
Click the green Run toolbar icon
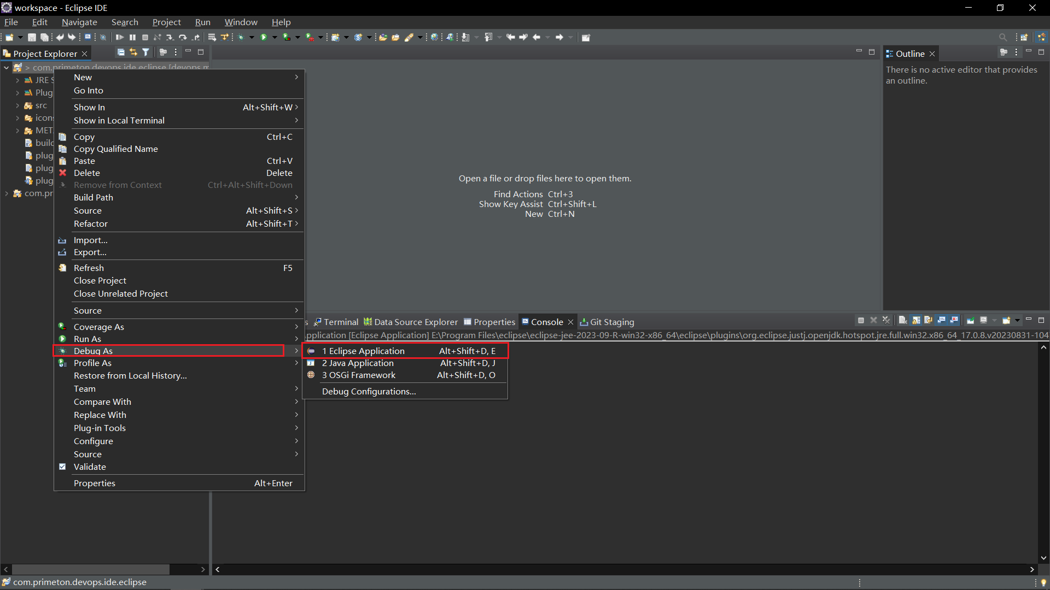pyautogui.click(x=264, y=37)
